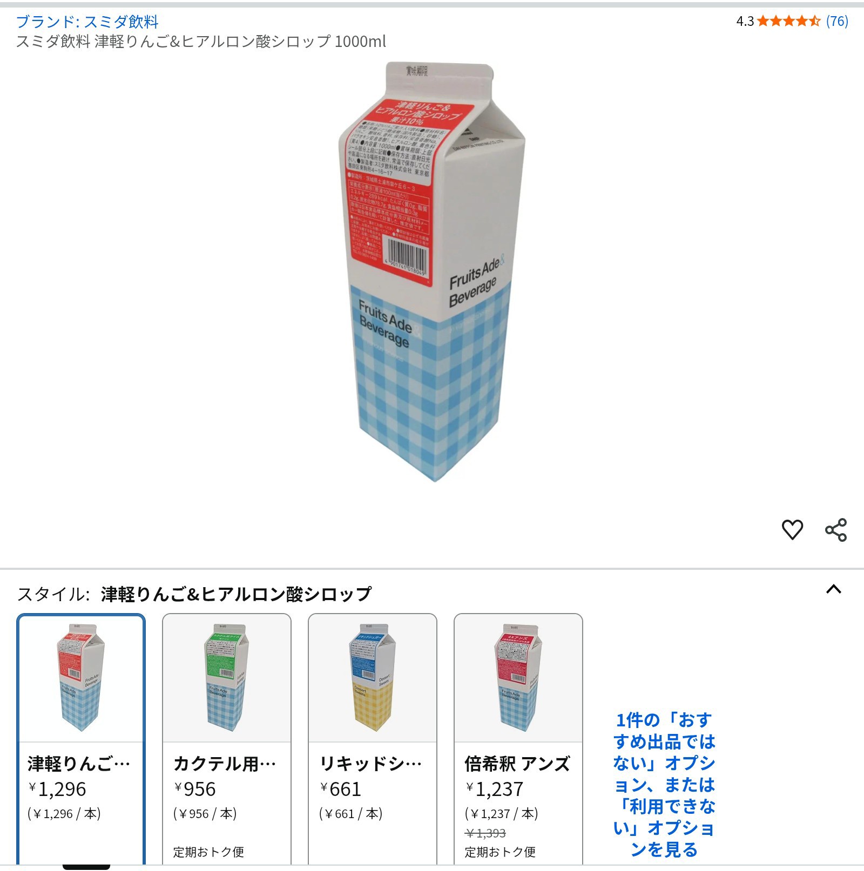Choose the 倍希釈 アンズ style option
This screenshot has width=864, height=871.
pyautogui.click(x=518, y=739)
